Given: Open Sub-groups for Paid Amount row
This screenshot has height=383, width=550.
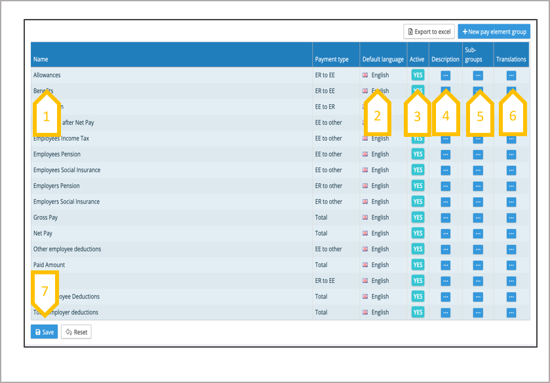Looking at the screenshot, I should [477, 265].
